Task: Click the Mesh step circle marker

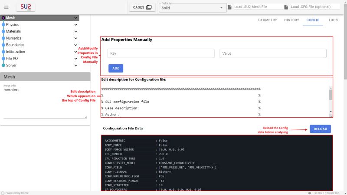Action: click(3, 18)
